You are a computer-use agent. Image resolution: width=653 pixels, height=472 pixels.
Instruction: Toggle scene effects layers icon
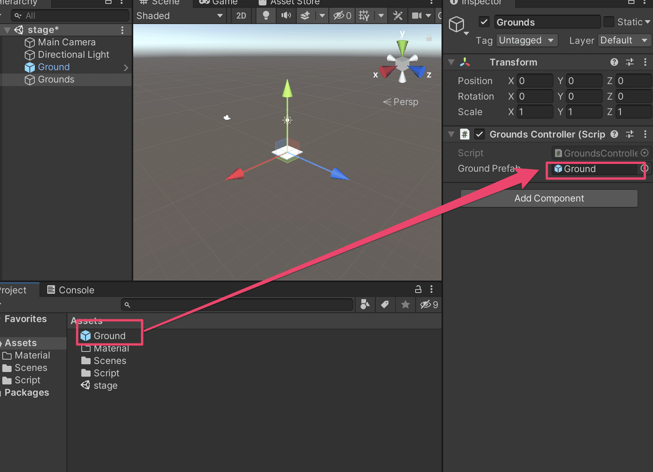click(x=305, y=16)
